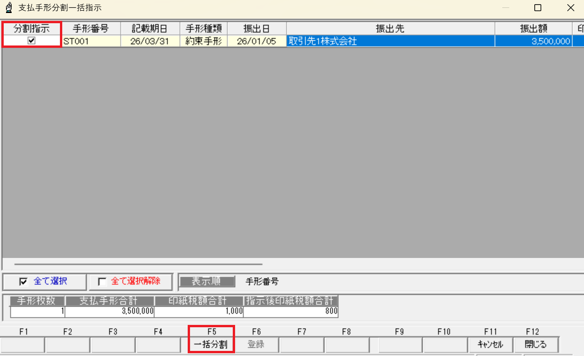Execute 一括分割 with the F5 button

(x=211, y=344)
